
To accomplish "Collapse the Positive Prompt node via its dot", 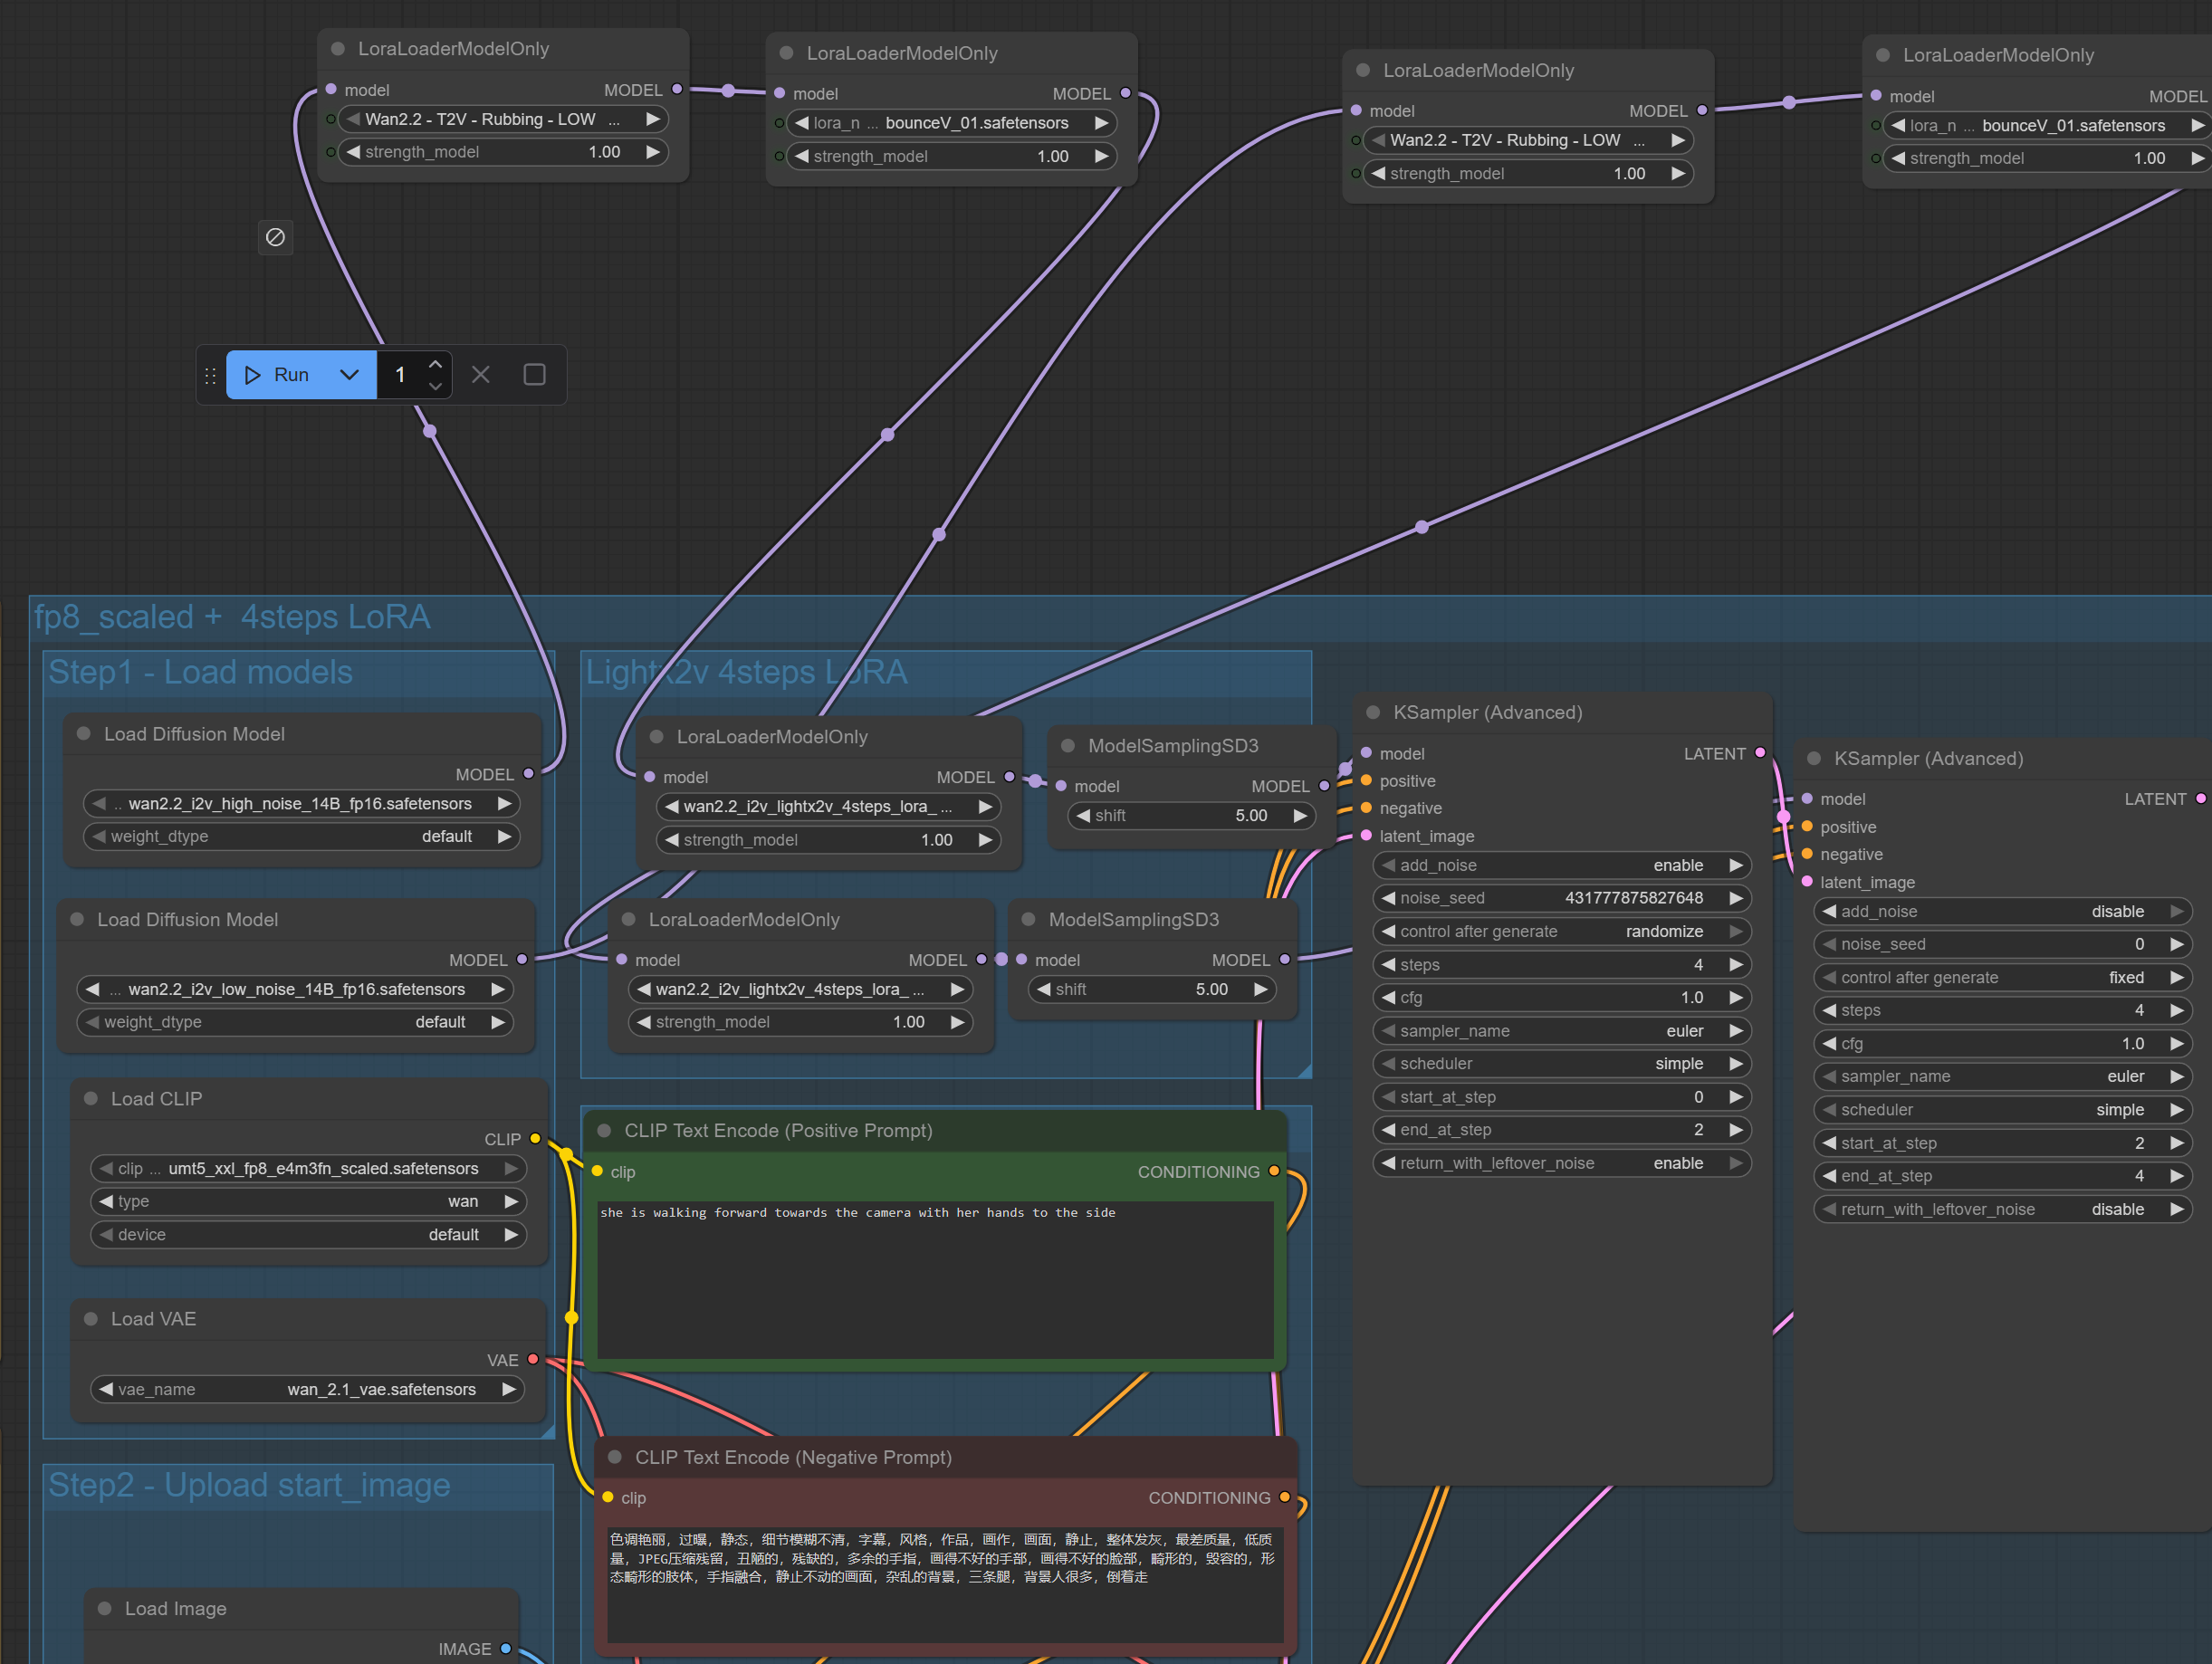I will pyautogui.click(x=604, y=1130).
